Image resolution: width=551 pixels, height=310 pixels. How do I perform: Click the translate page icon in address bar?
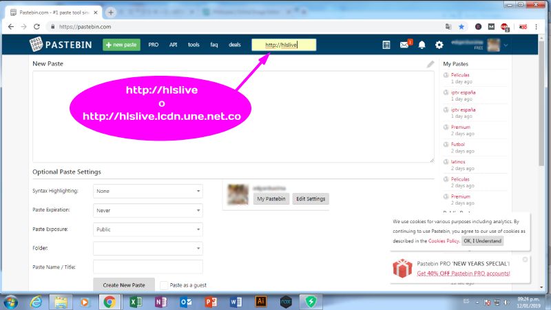(448, 27)
